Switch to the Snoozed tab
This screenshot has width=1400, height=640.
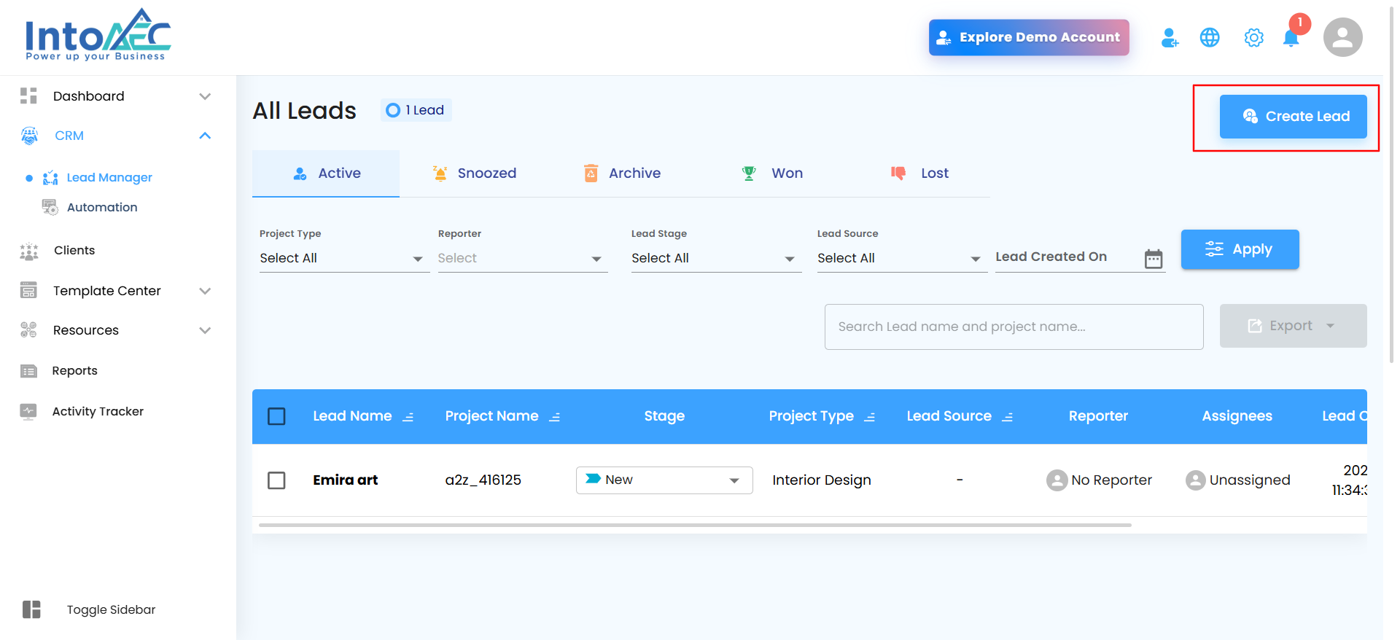point(475,173)
